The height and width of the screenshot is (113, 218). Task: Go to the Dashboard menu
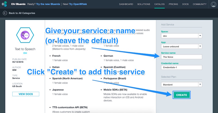point(126,4)
